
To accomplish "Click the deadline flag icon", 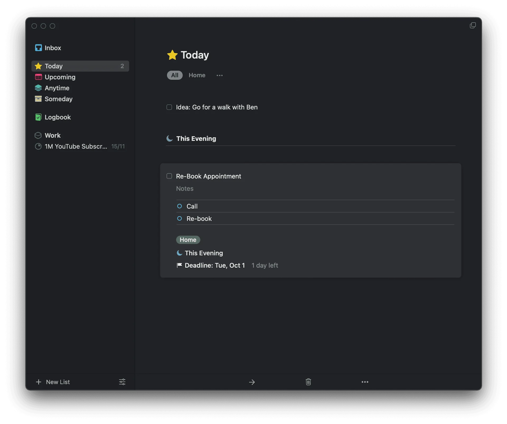I will click(x=179, y=265).
